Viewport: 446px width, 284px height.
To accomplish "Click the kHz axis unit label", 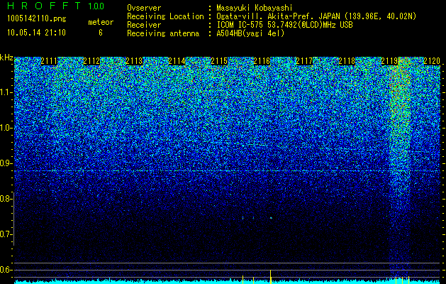I will click(x=6, y=58).
